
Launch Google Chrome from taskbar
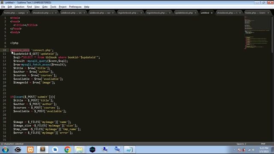68,150
